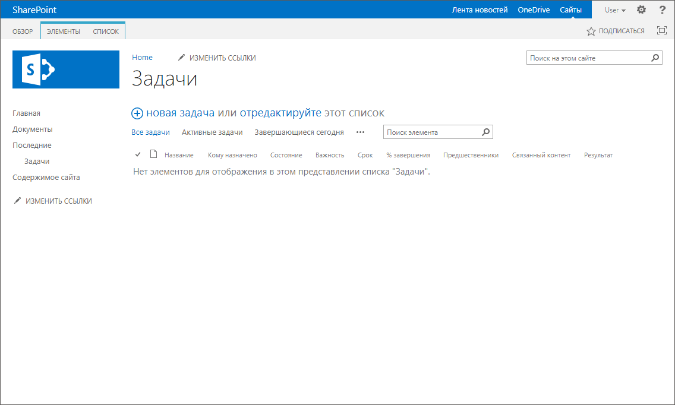This screenshot has height=405, width=675.
Task: Sort by Название column header
Action: coord(179,155)
